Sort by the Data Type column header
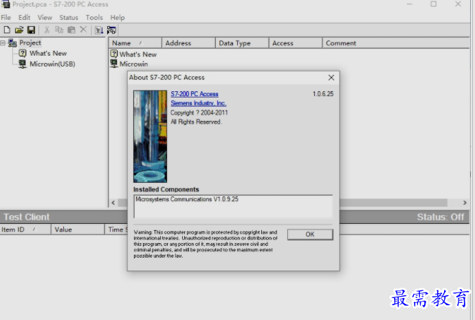 pos(243,43)
